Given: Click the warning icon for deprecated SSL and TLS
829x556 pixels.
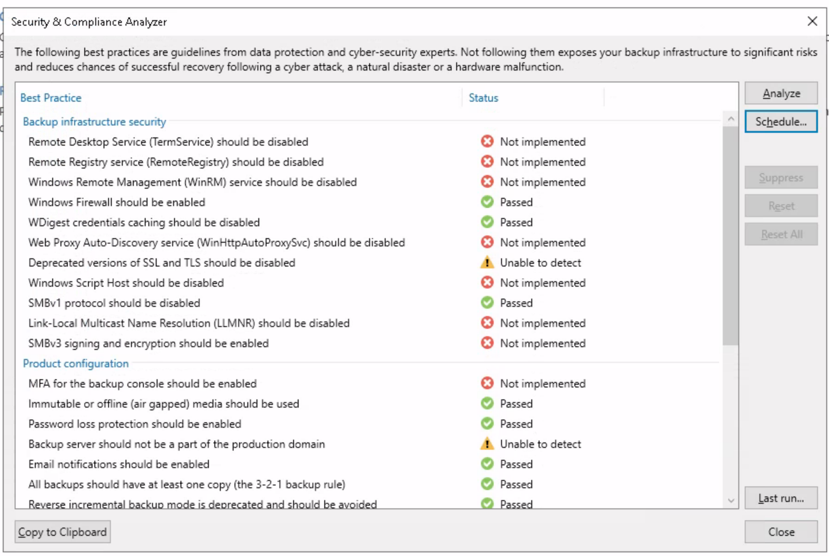Looking at the screenshot, I should (487, 262).
